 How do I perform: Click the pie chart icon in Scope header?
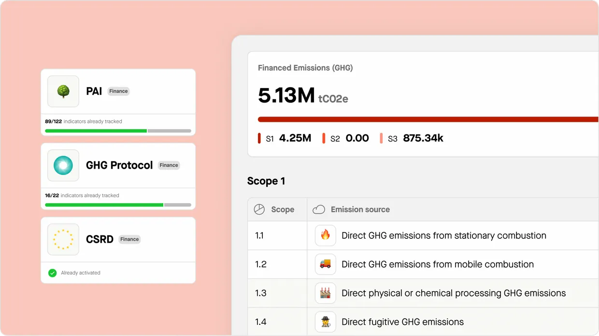(259, 209)
